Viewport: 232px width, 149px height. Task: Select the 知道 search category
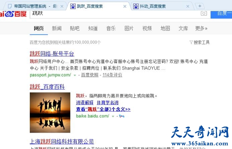[93, 28]
